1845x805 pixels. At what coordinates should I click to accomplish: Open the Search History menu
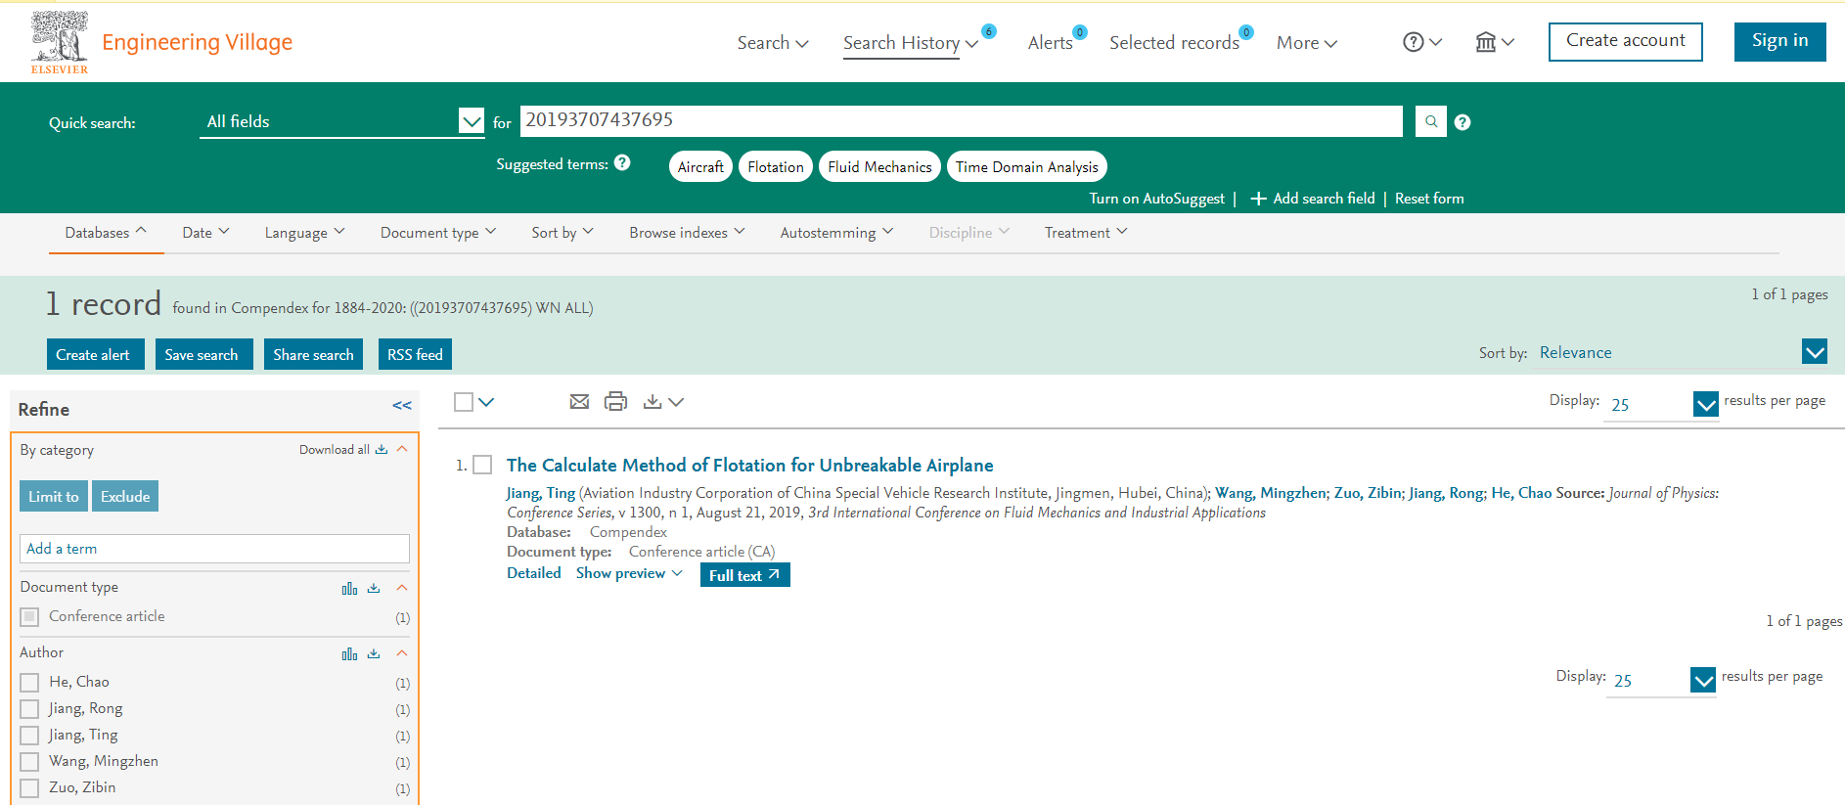[x=910, y=43]
